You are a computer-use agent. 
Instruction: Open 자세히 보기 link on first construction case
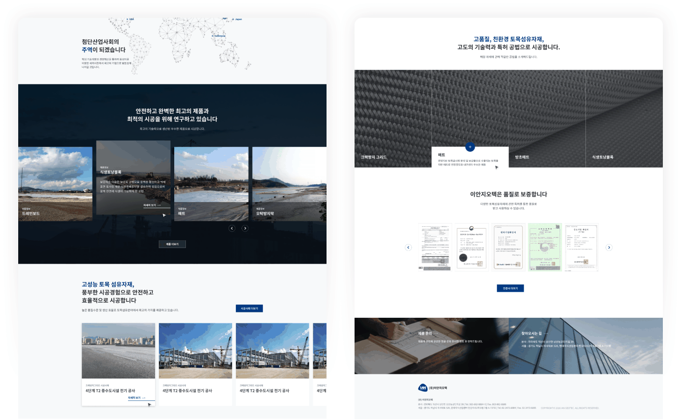tap(136, 398)
